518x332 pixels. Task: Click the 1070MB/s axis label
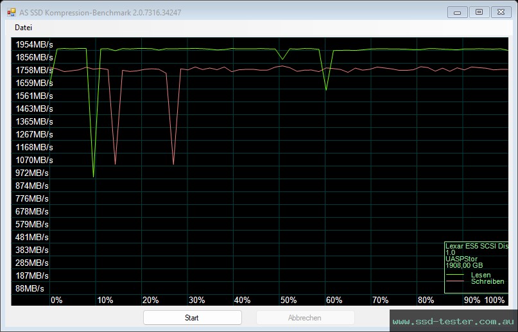coord(34,160)
